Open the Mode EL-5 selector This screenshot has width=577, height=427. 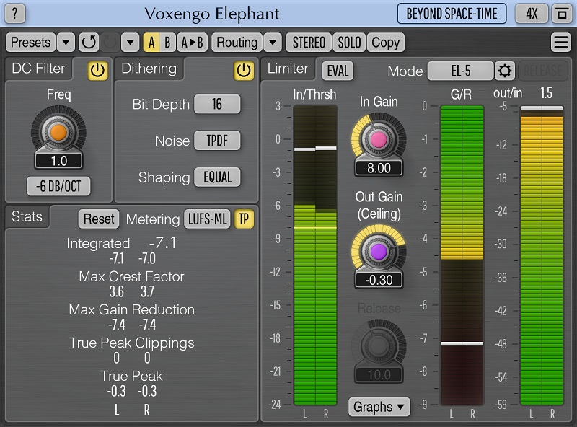point(460,71)
